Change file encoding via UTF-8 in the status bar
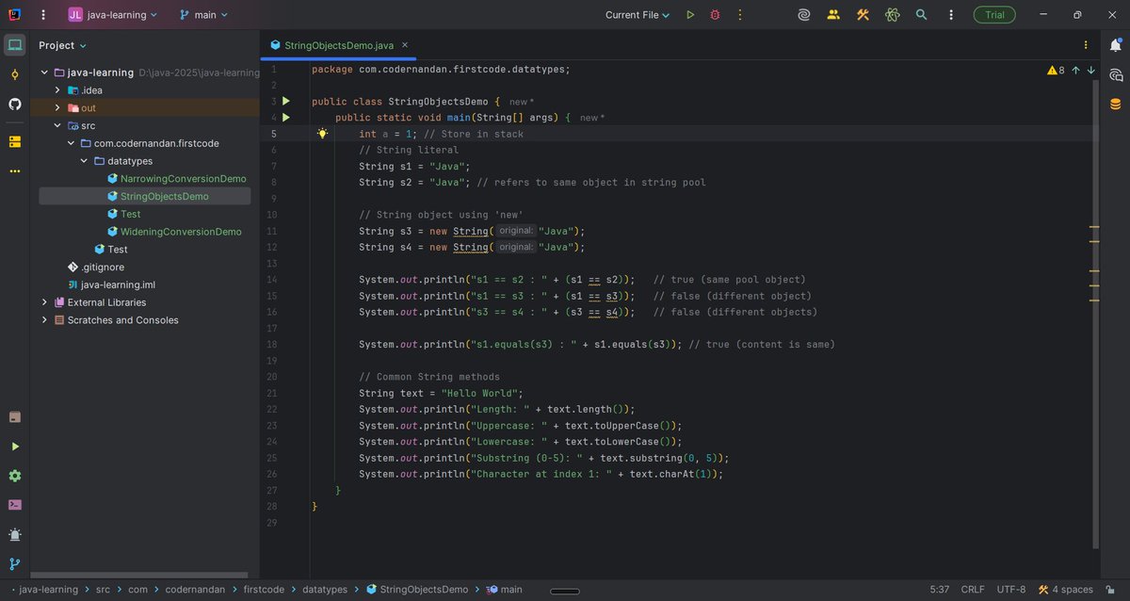Image resolution: width=1130 pixels, height=601 pixels. (1012, 590)
